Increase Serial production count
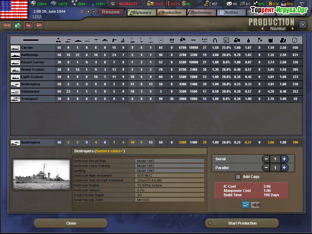Viewport: 312px width, 234px height. click(284, 159)
